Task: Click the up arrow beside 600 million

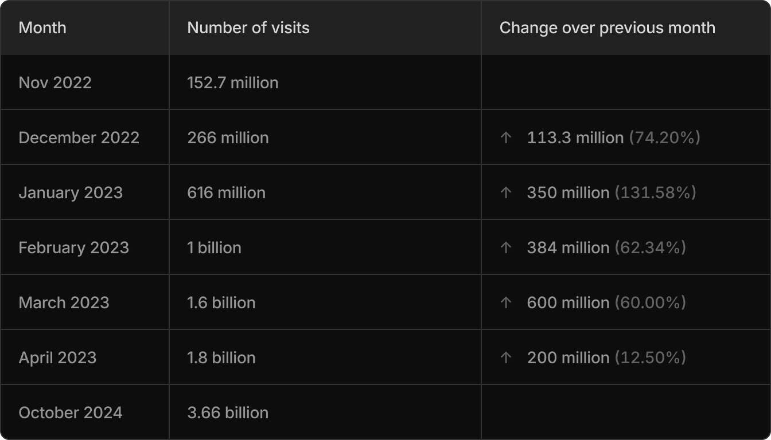Action: coord(505,302)
